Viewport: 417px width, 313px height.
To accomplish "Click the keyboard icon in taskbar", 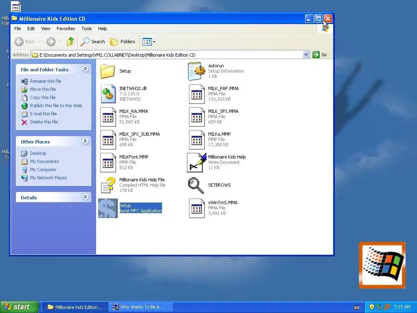I will click(x=357, y=307).
